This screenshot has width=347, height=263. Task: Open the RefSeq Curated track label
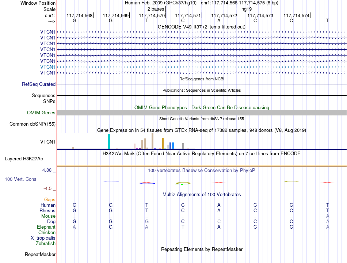click(x=39, y=84)
